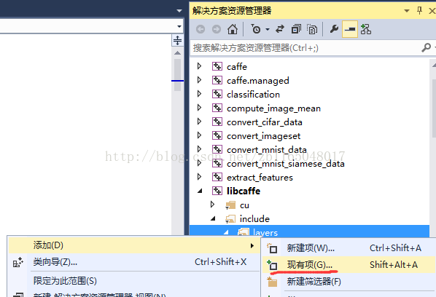Open Properties with the wrench icon
The width and height of the screenshot is (436, 297).
point(334,29)
